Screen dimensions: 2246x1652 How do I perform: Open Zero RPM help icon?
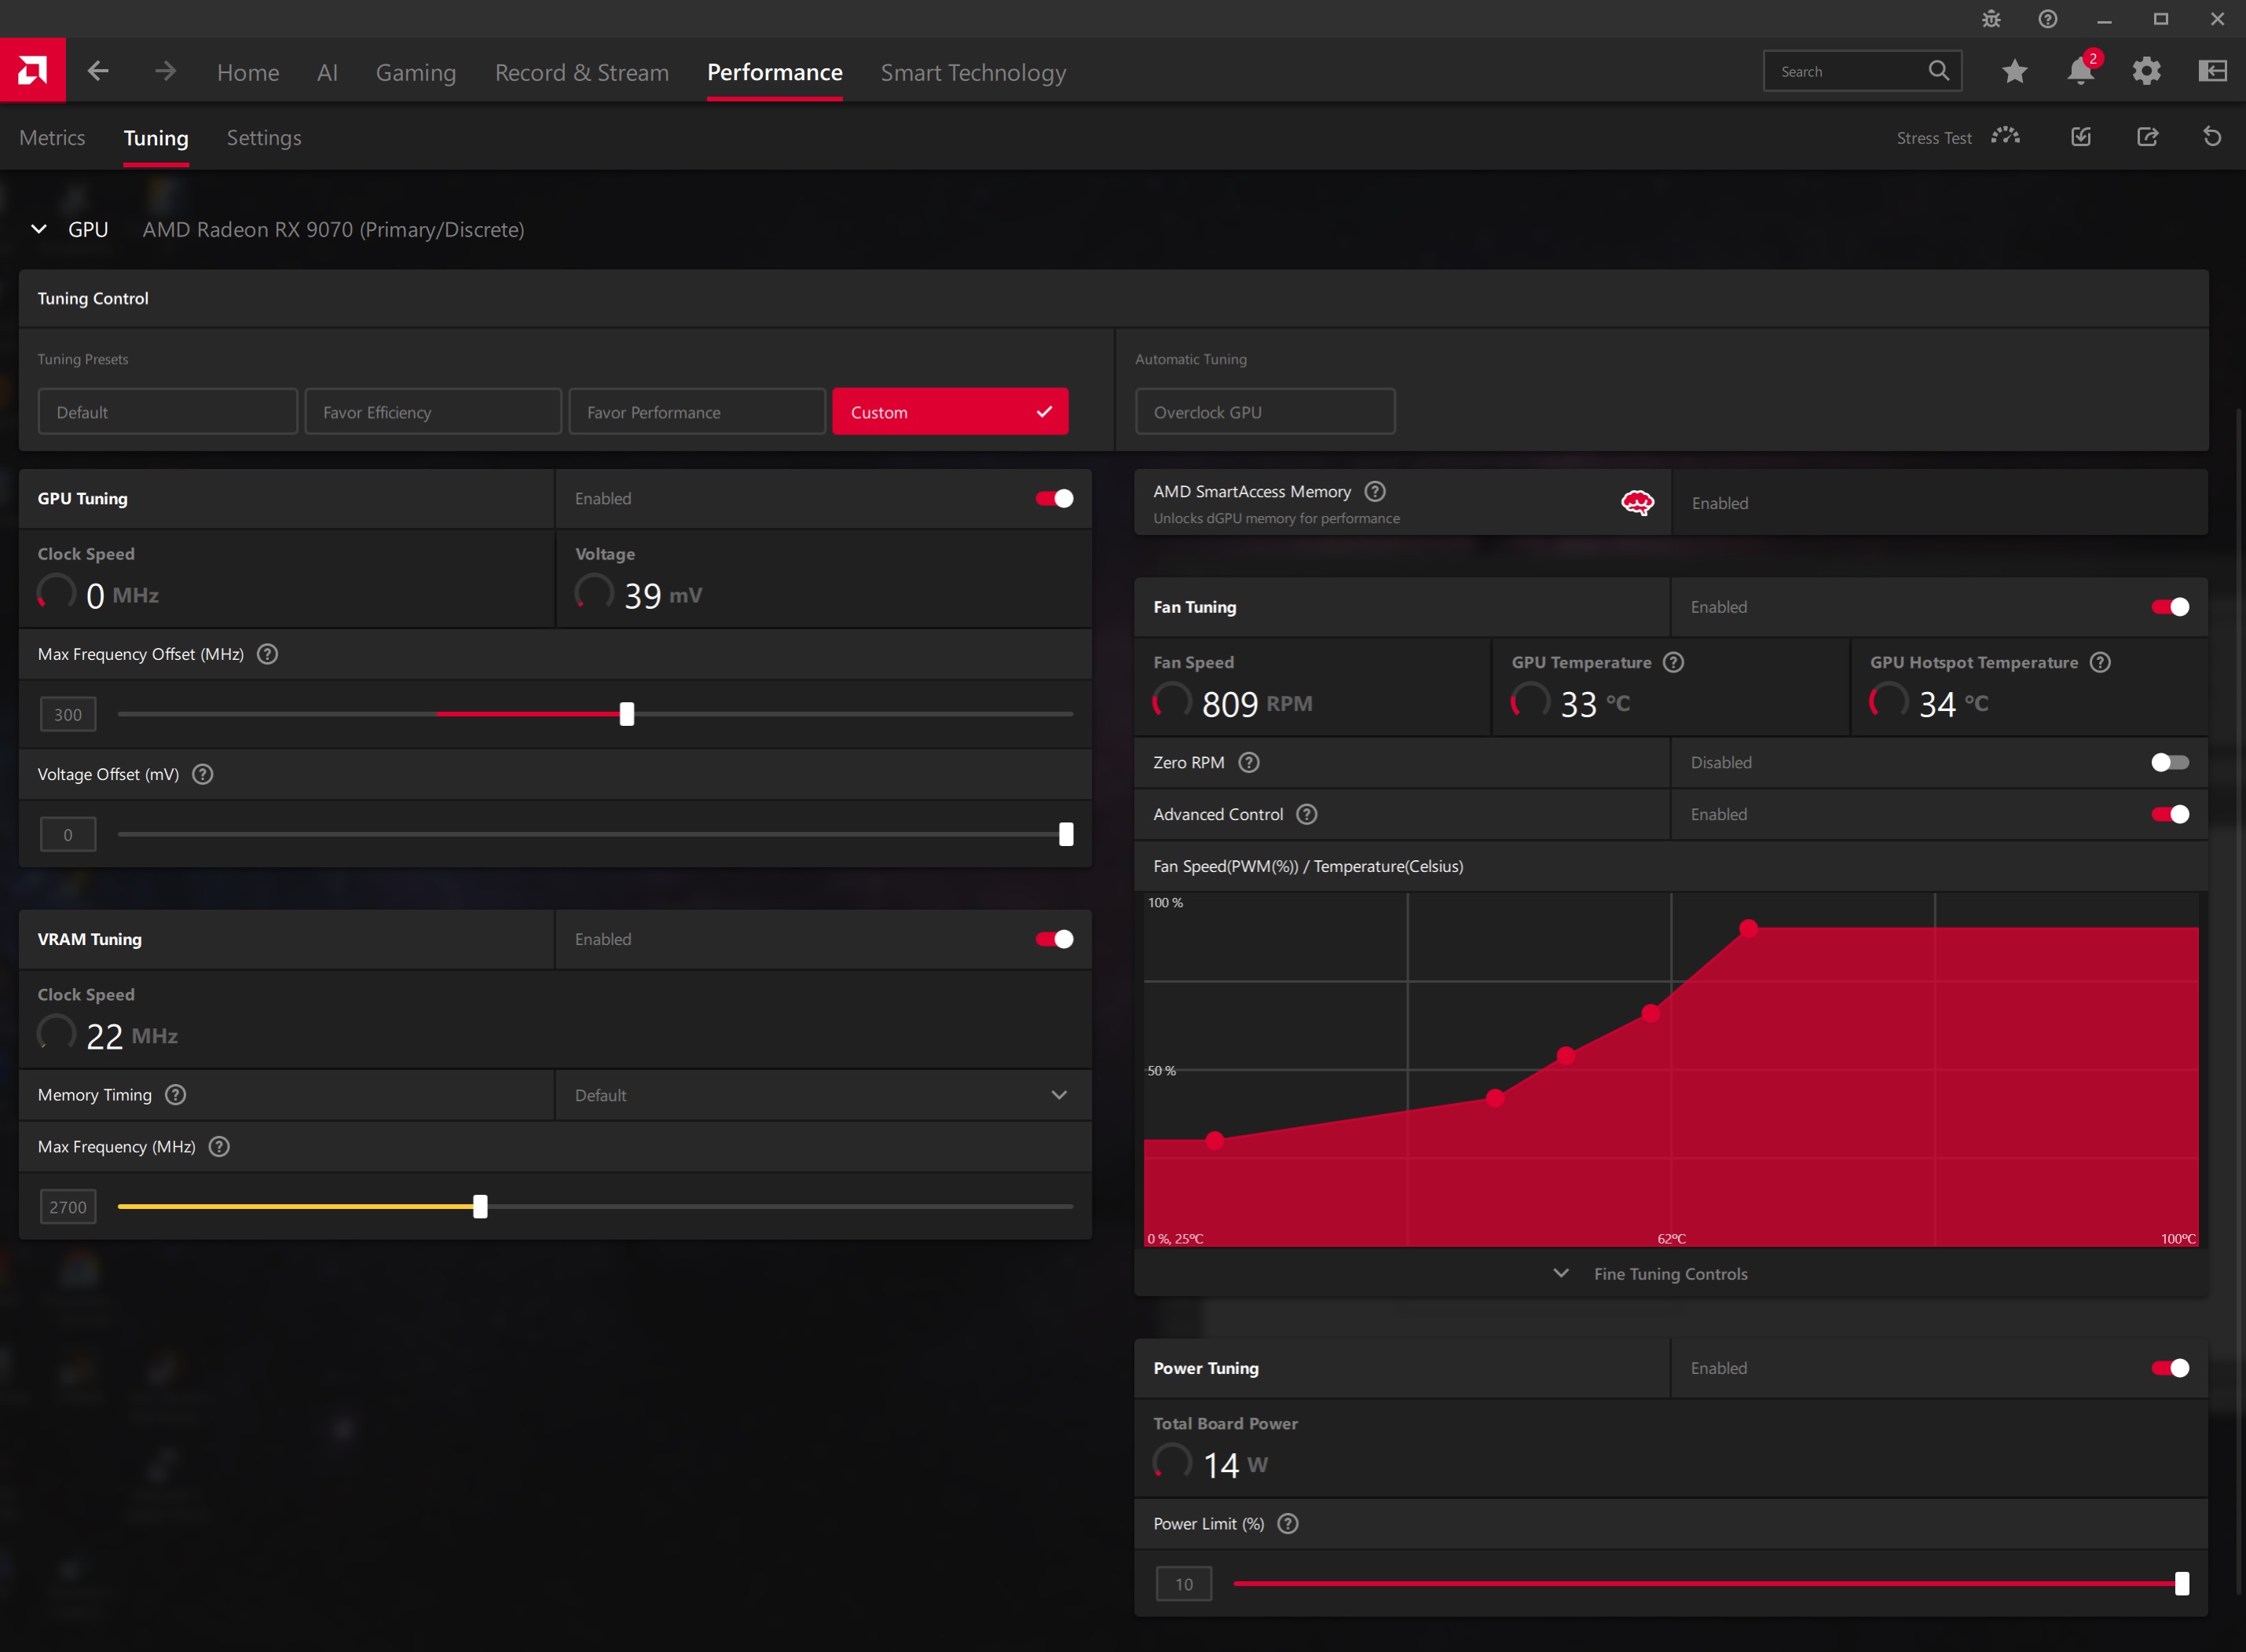click(1249, 762)
